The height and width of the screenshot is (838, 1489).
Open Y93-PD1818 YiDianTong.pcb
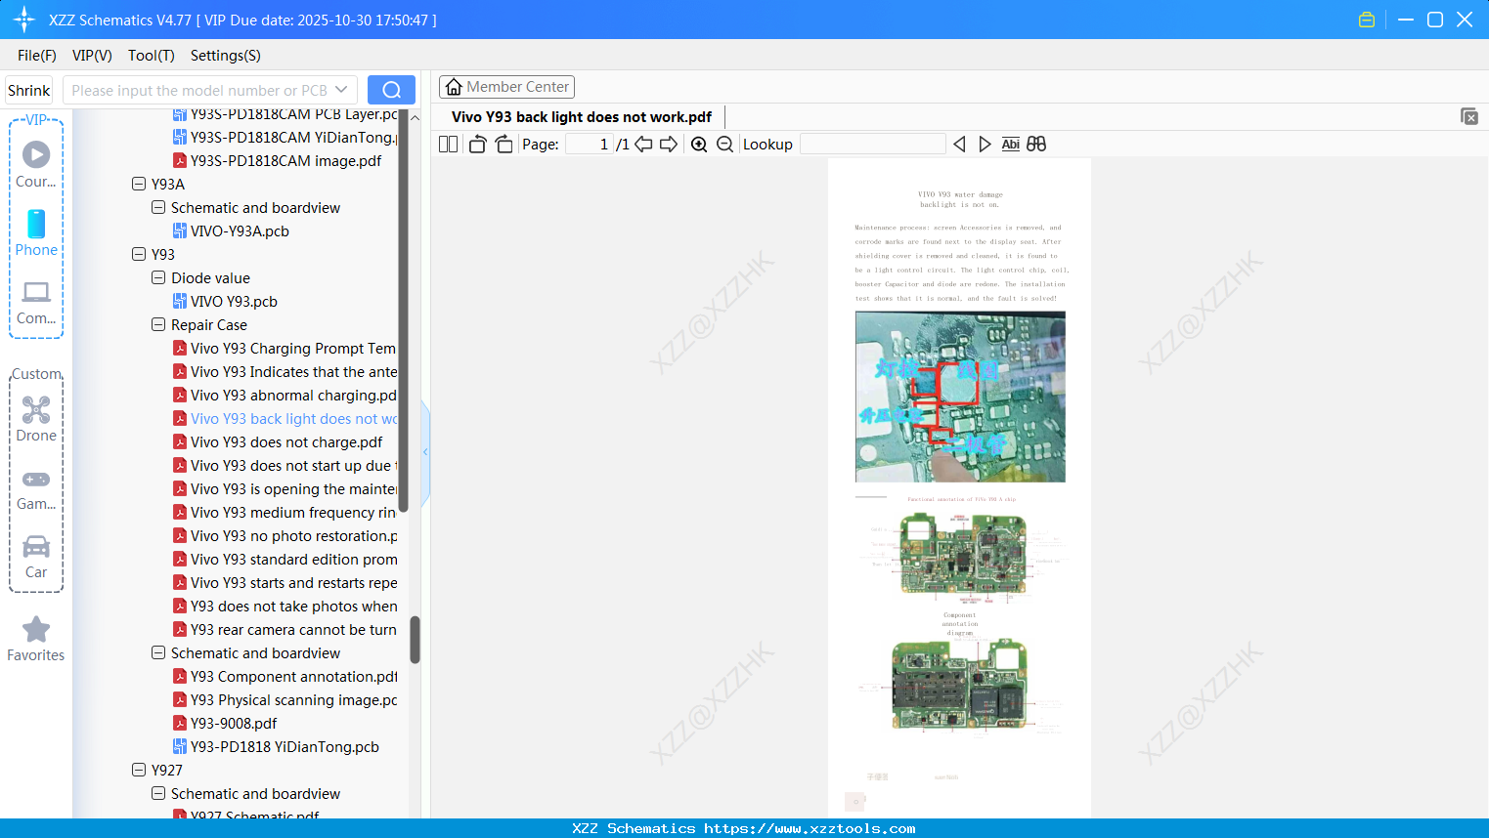click(x=285, y=747)
